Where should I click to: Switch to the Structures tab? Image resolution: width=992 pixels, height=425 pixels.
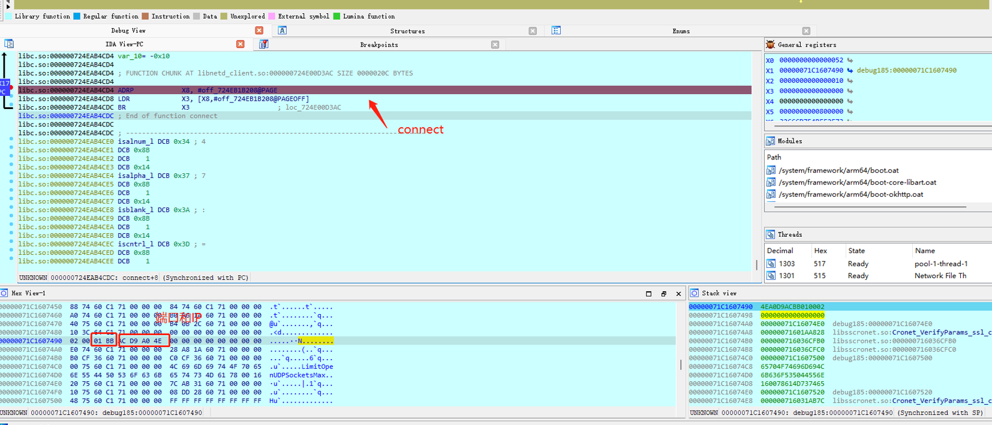(407, 31)
